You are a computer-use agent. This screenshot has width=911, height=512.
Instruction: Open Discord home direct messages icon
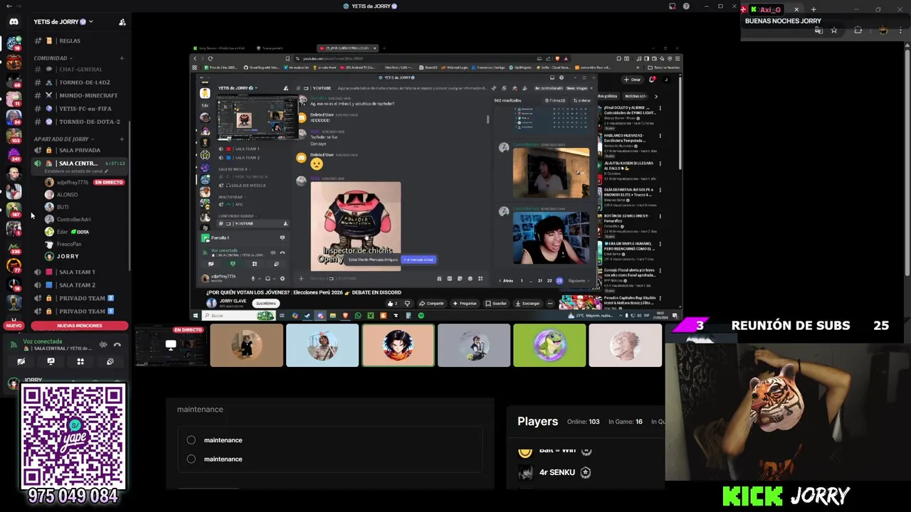14,22
